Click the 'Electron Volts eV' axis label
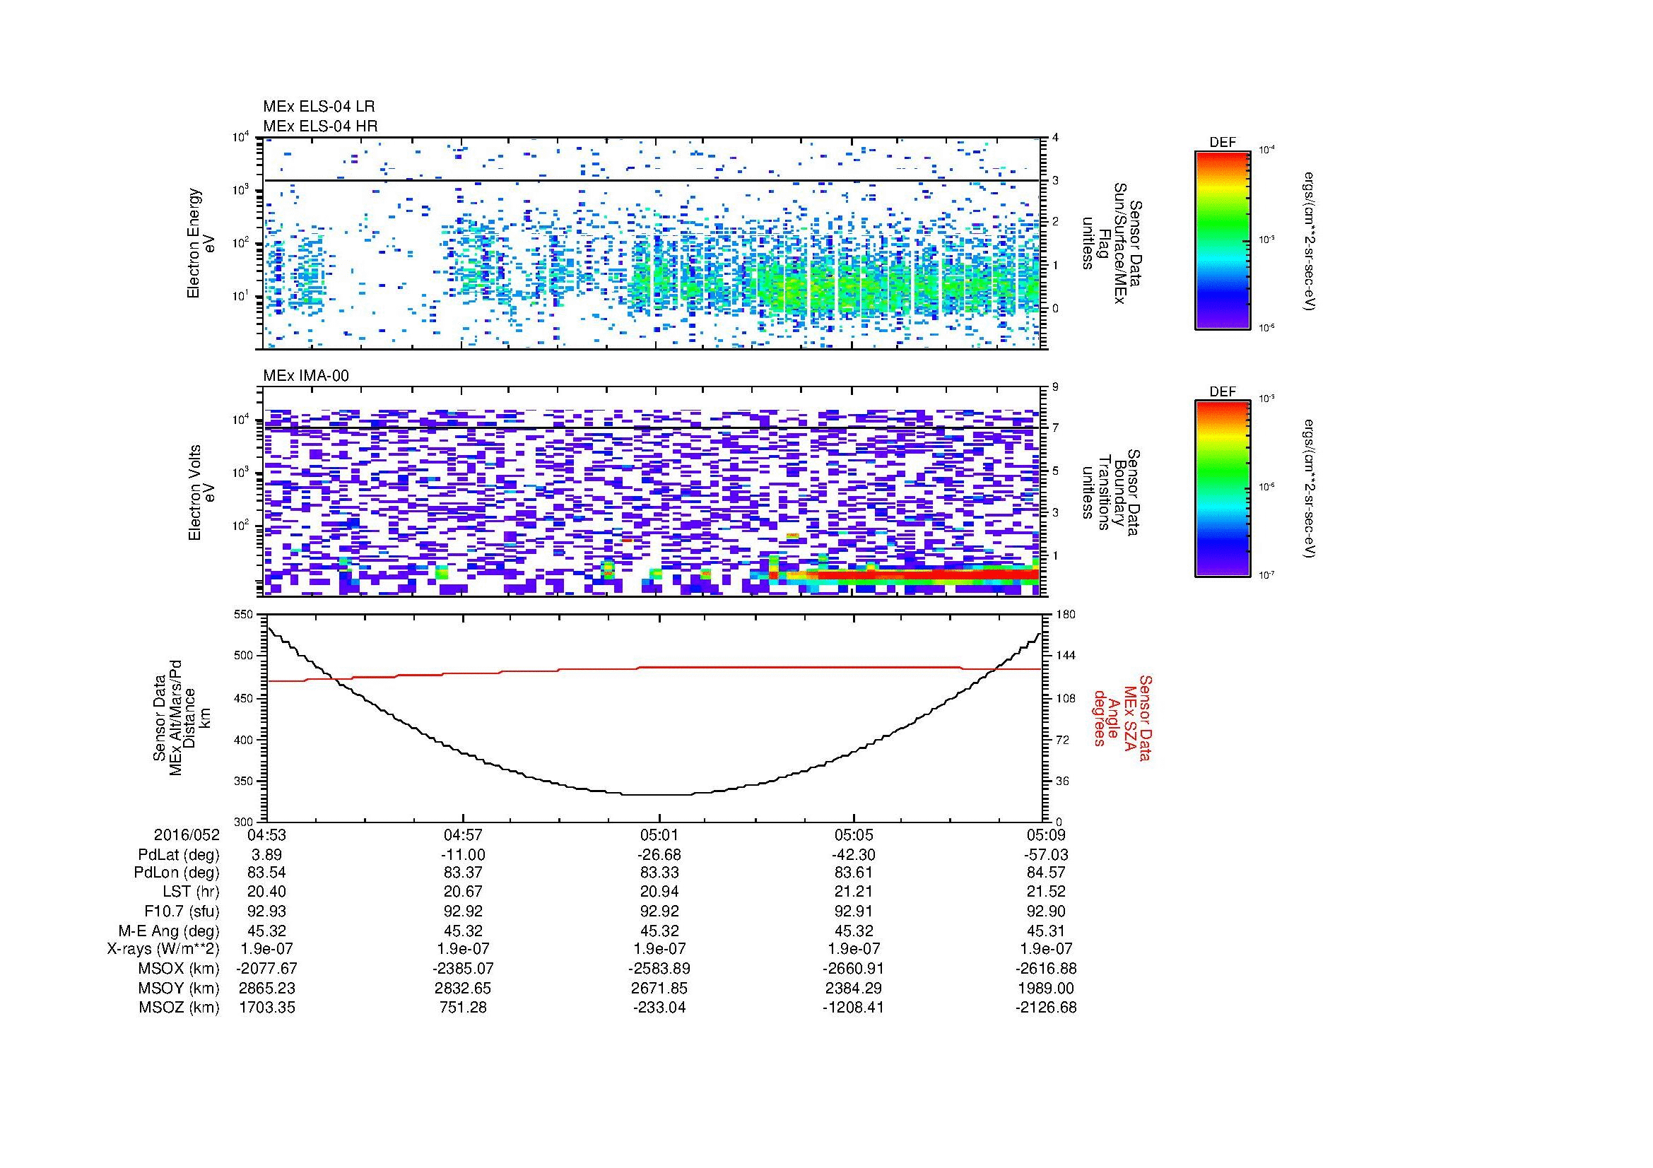Viewport: 1653px width, 1168px height. (202, 492)
